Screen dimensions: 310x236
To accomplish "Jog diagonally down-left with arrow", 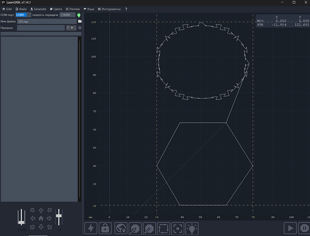I will click(x=33, y=227).
